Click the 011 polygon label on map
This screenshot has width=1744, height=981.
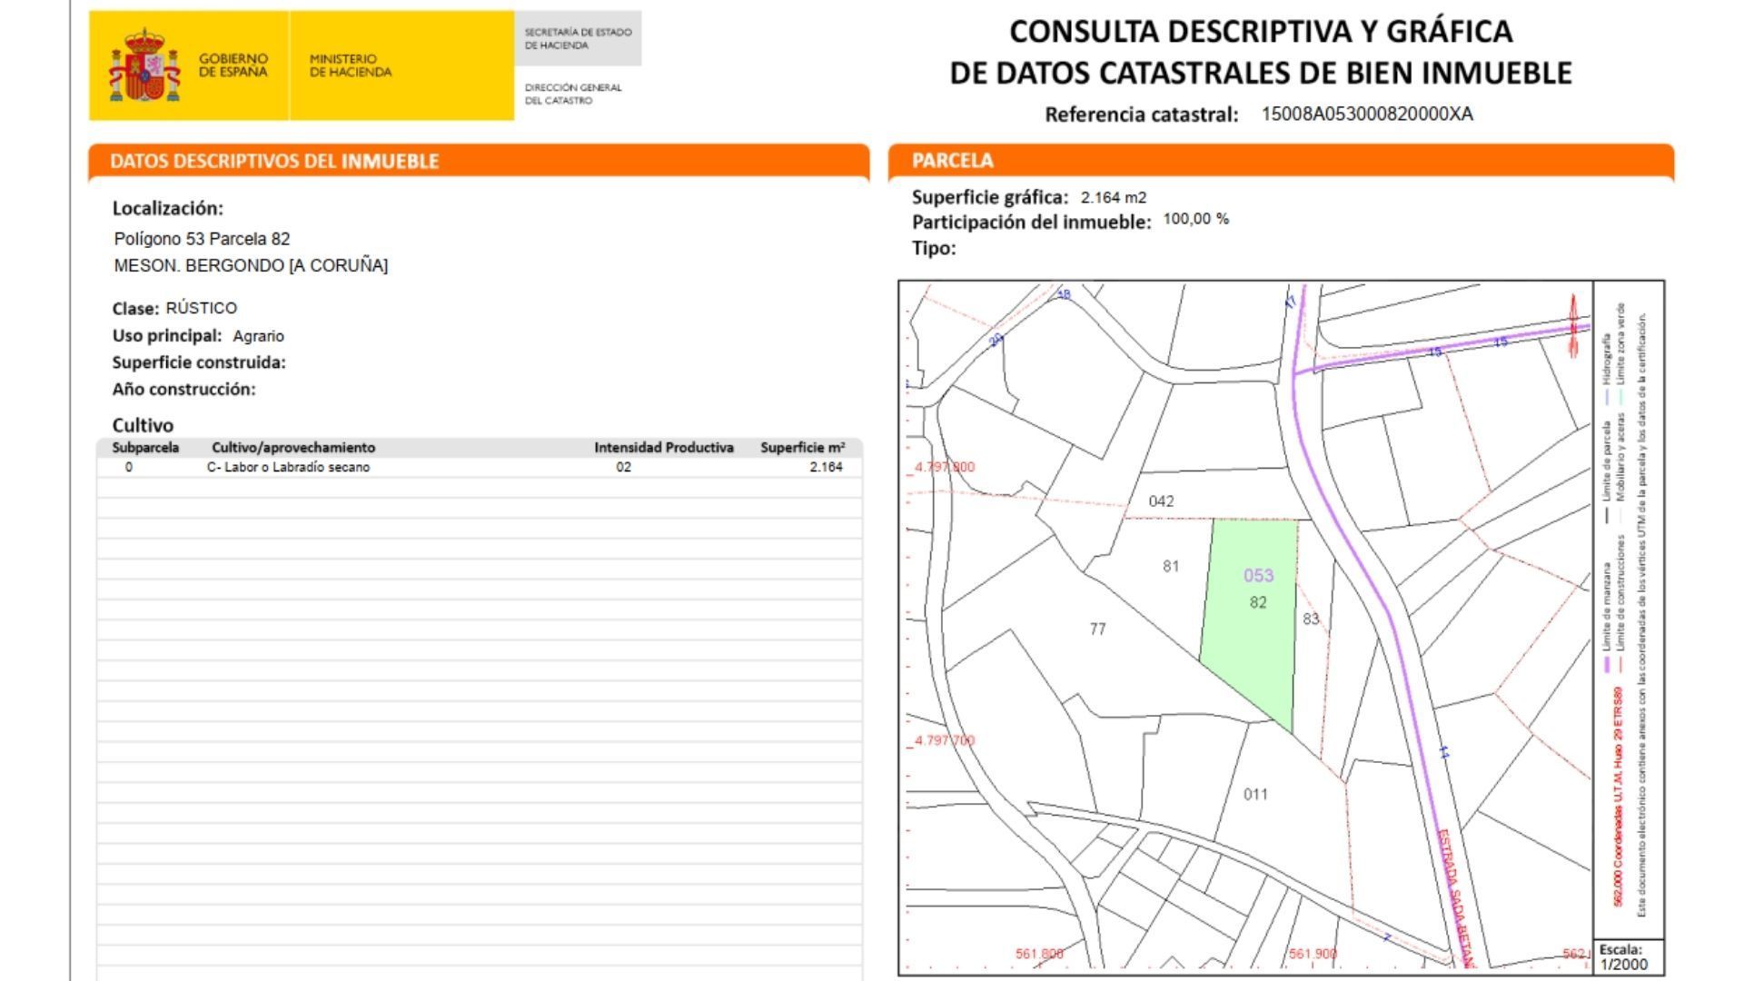tap(1255, 794)
